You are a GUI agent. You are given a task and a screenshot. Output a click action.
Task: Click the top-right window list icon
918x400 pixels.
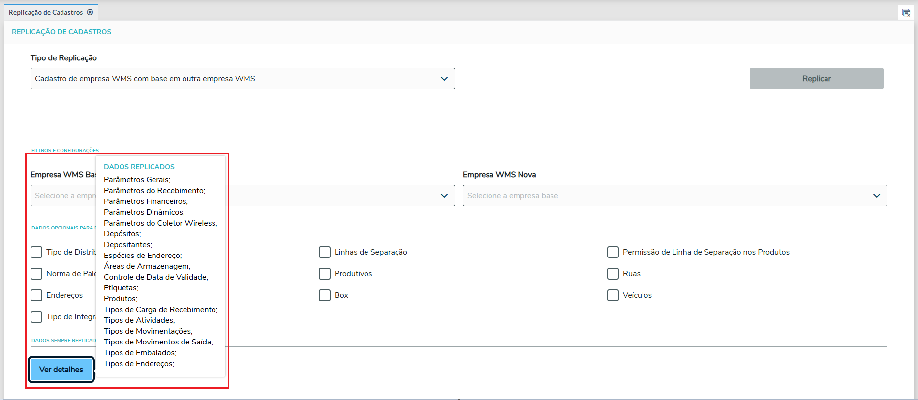pos(906,13)
